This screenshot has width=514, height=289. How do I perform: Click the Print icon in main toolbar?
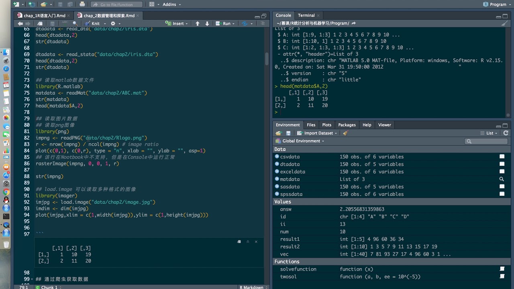coord(82,4)
